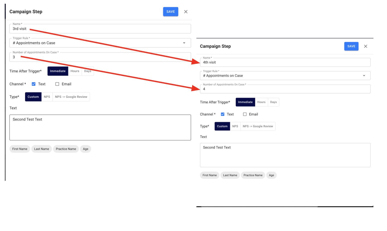Screen dimensions: 387x231
Task: Insert Age chip in 4th visit step
Action: [x=271, y=175]
